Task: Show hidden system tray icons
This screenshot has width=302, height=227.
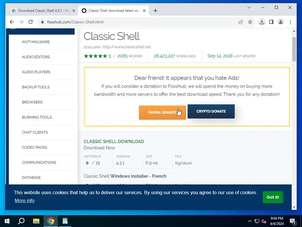Action: coord(250,221)
